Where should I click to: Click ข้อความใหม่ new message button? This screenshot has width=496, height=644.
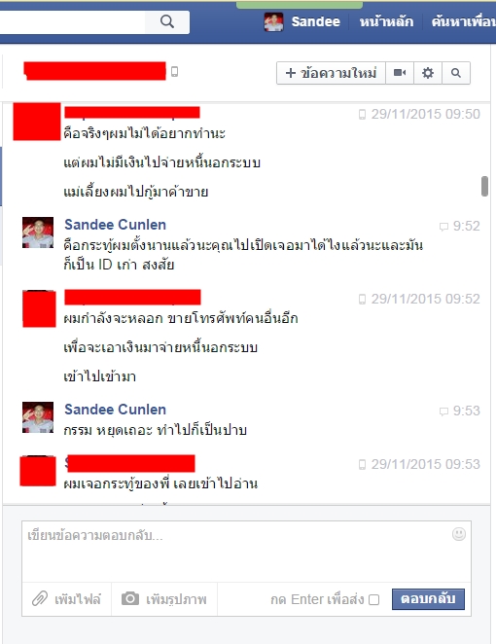pos(331,73)
